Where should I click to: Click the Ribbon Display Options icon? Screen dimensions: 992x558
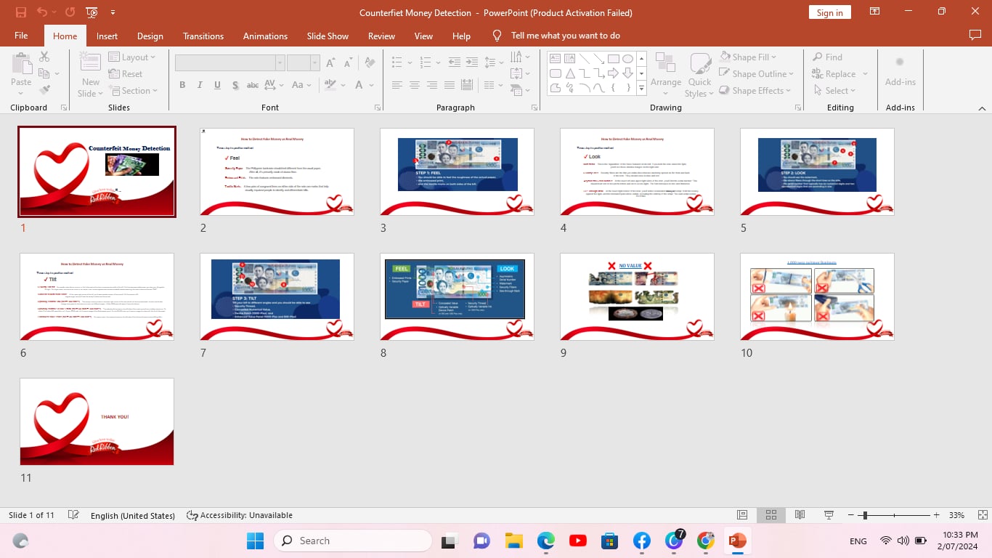click(875, 12)
